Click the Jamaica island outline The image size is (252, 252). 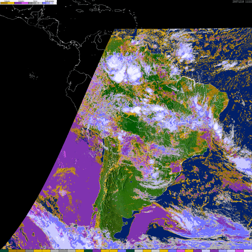tap(80, 11)
